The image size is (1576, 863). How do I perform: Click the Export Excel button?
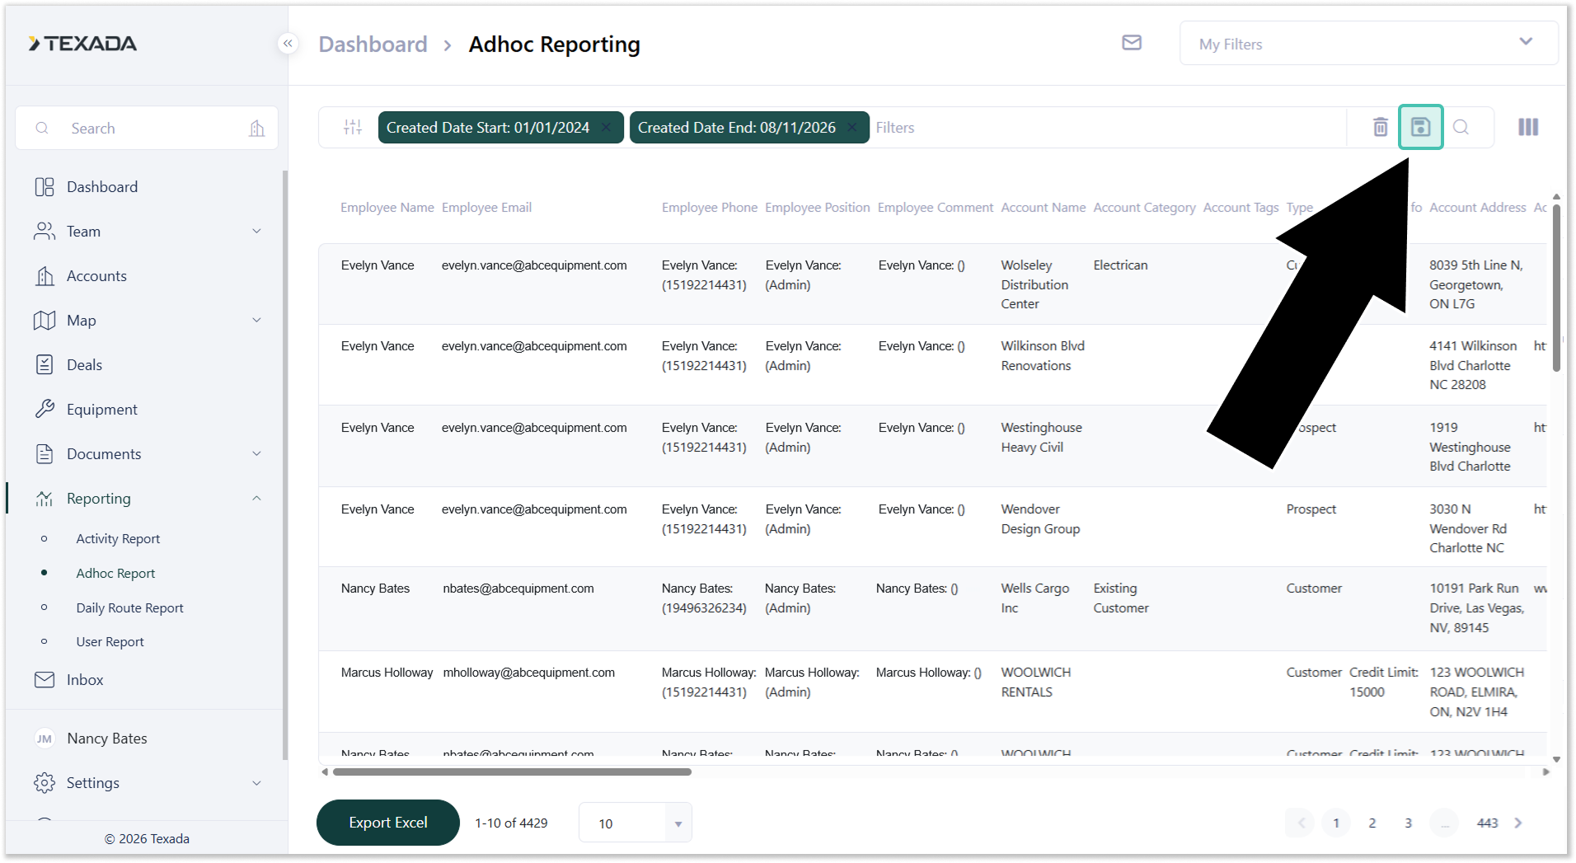[388, 823]
